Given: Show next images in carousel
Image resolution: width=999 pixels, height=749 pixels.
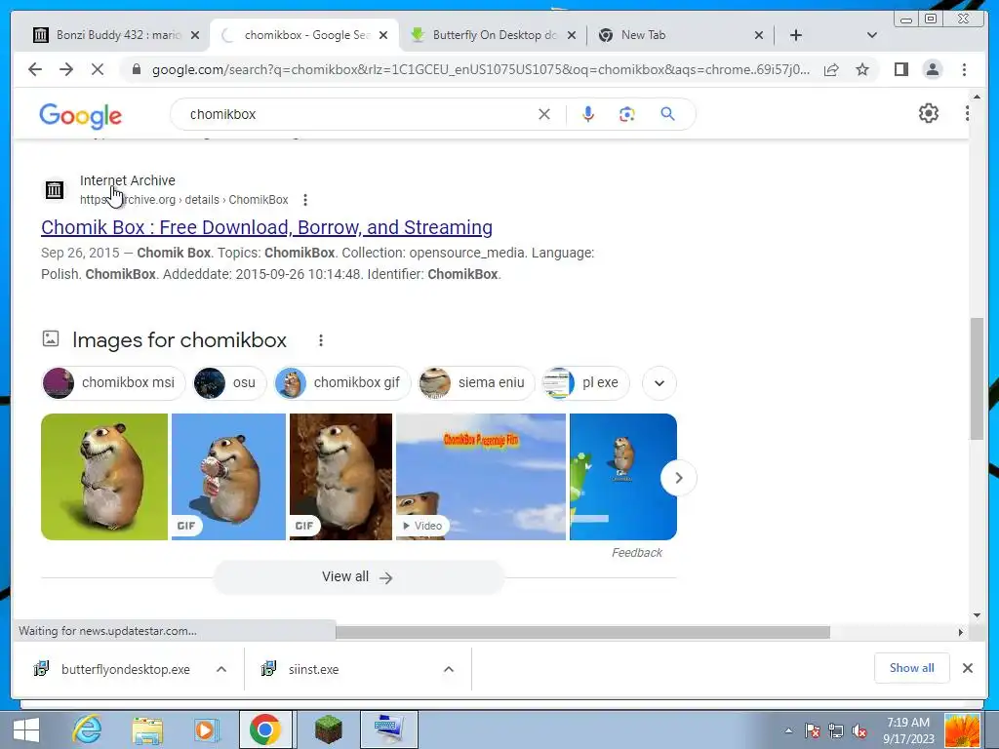Looking at the screenshot, I should [x=679, y=478].
